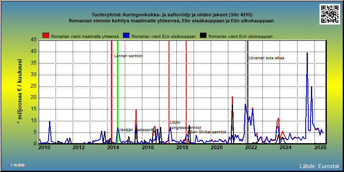Click the gray vertical line marking Ukraine war
Viewport: 344px width, 172px height.
(248, 92)
